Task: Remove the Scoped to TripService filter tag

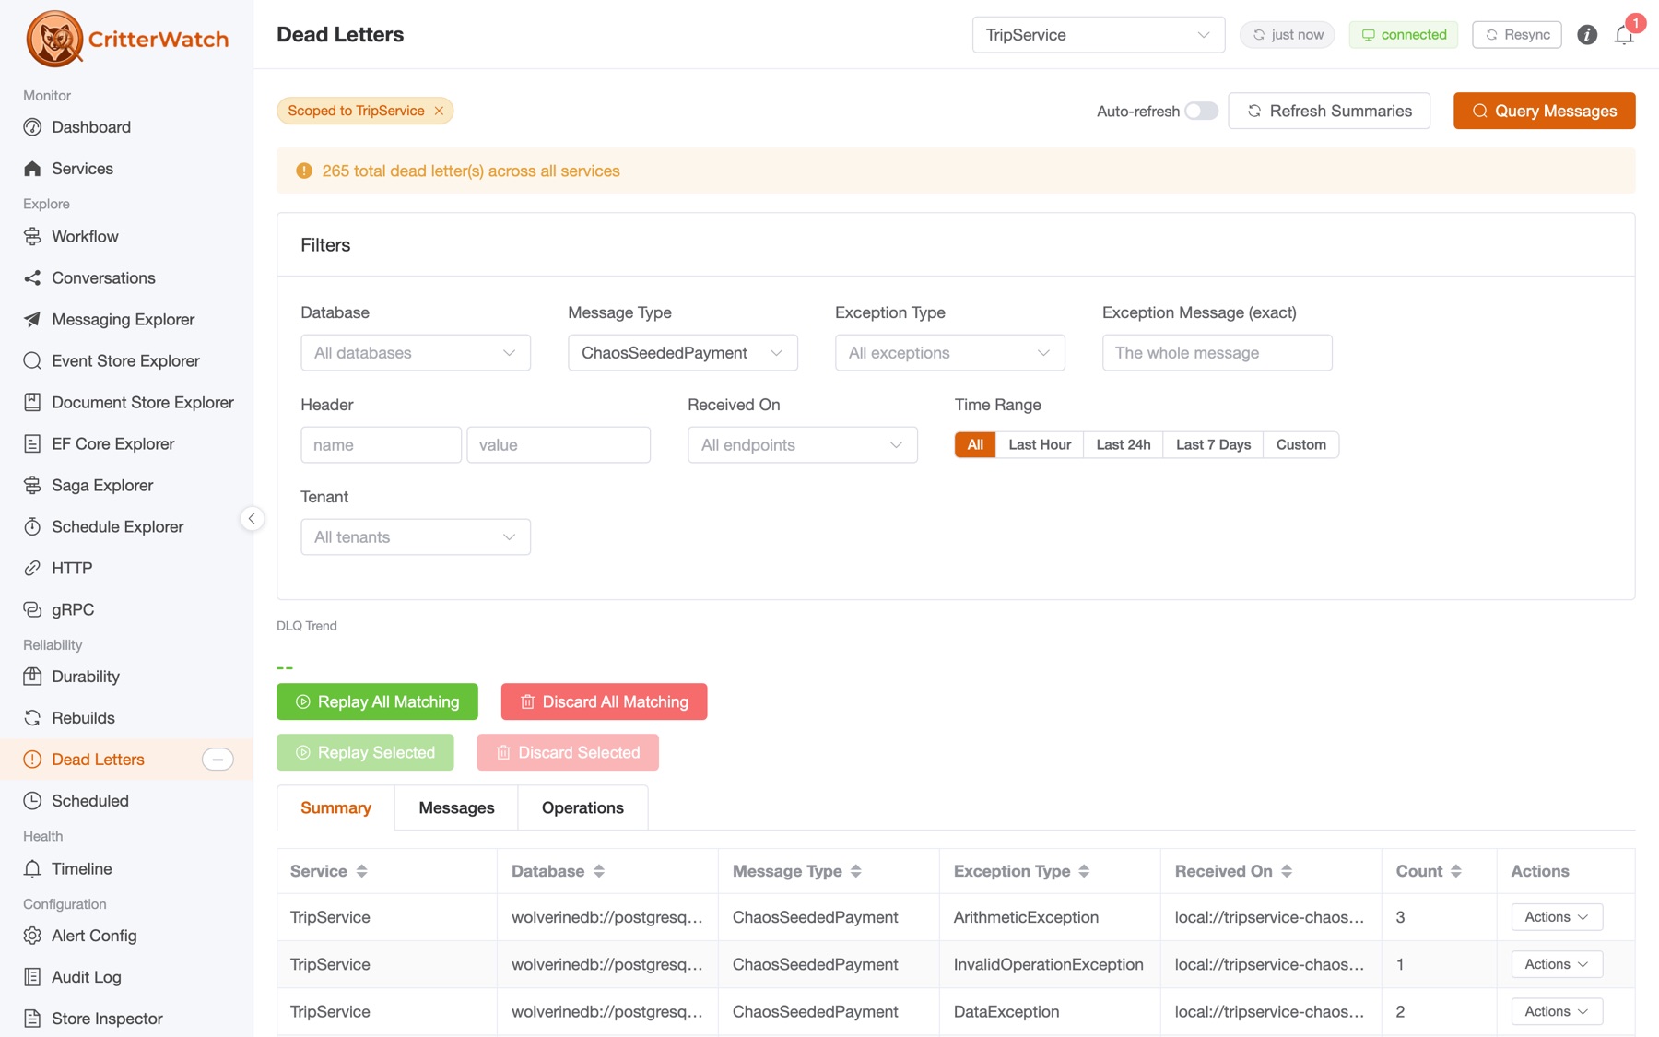Action: click(439, 111)
